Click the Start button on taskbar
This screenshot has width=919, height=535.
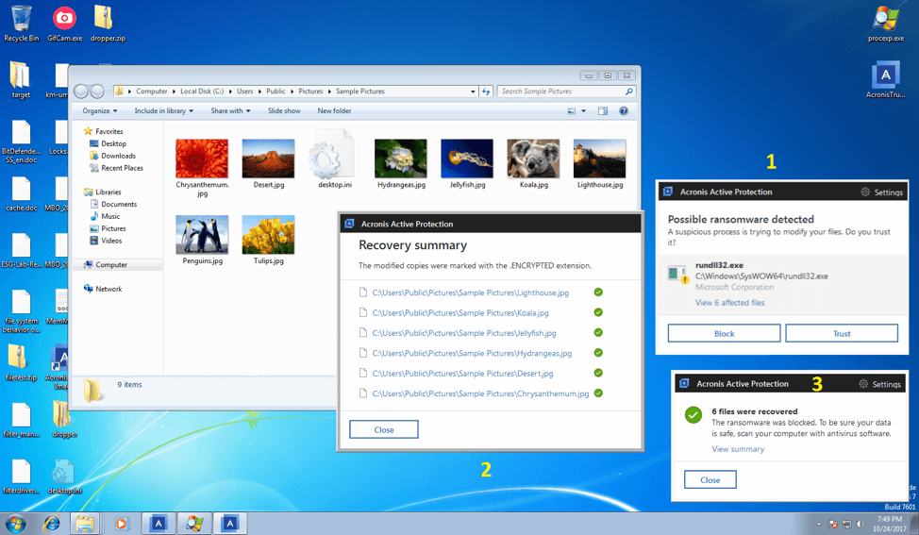[x=15, y=524]
